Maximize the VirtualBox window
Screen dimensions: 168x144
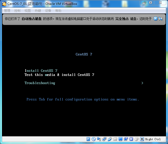point(151,3)
